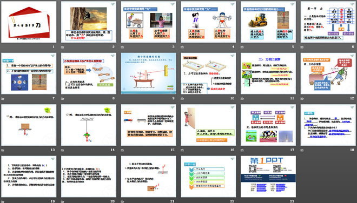Select slide 5 thumbnail with yellow bulldozer
The image size is (357, 203).
tap(268, 22)
